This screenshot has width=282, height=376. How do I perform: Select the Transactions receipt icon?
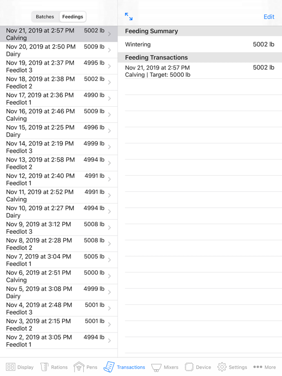[109, 367]
